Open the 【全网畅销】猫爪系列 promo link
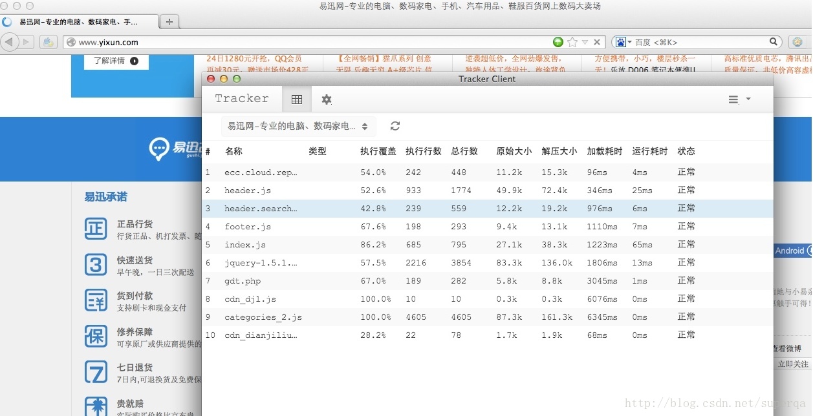The image size is (813, 416). click(x=384, y=59)
